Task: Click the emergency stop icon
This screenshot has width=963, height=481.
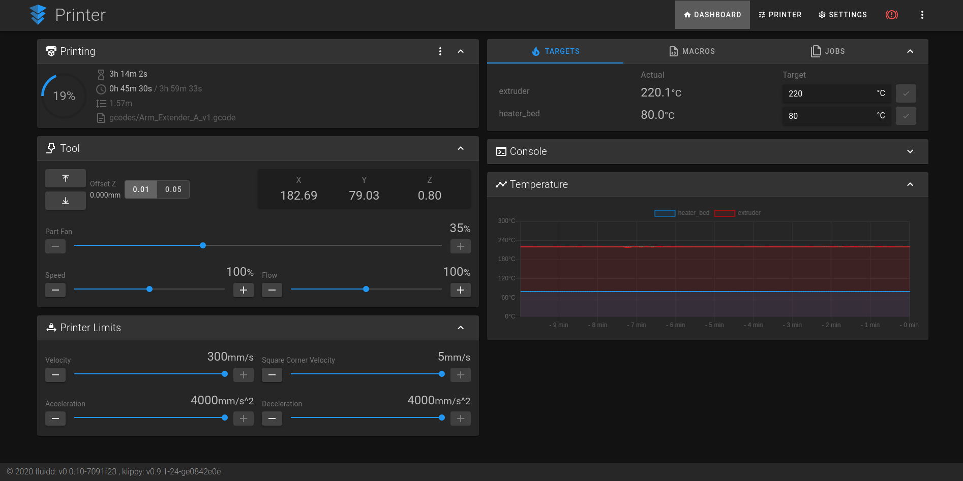Action: click(891, 15)
